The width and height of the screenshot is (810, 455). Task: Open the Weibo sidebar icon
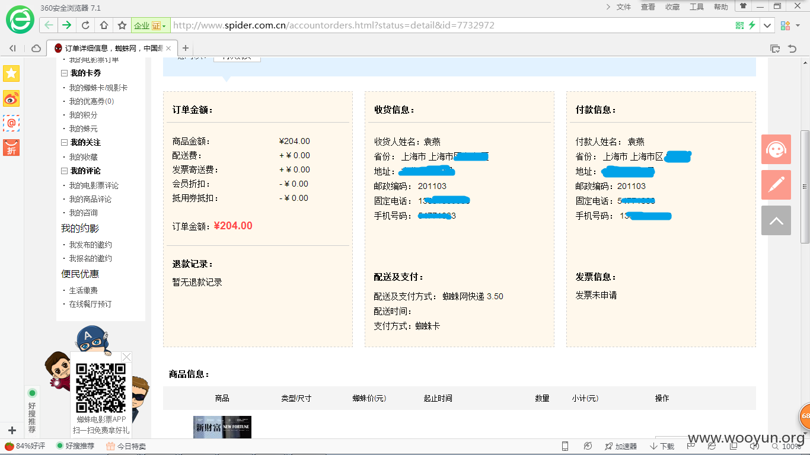tap(11, 98)
